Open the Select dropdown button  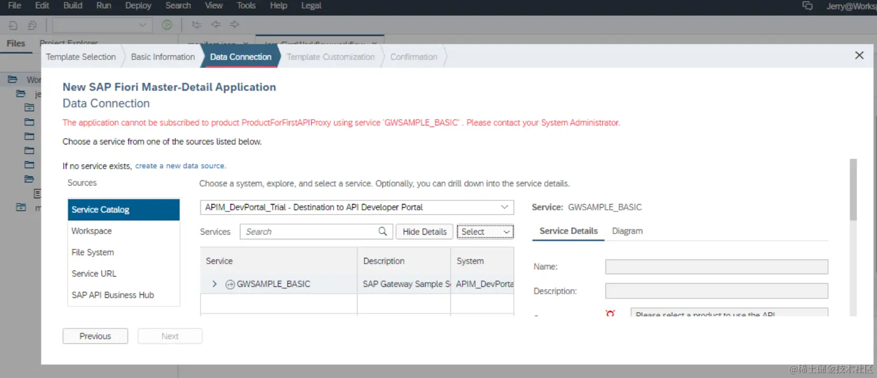[x=485, y=232]
